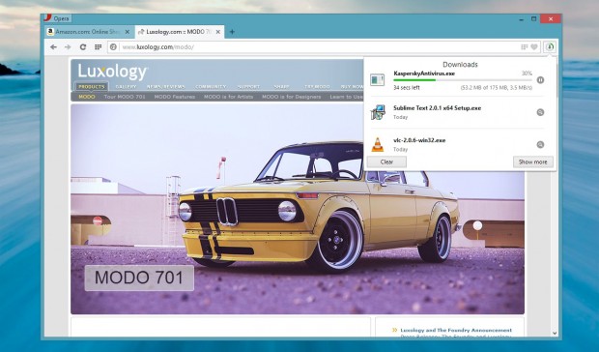Open GALLERY in Luxology navigation
This screenshot has width=599, height=352.
[126, 87]
